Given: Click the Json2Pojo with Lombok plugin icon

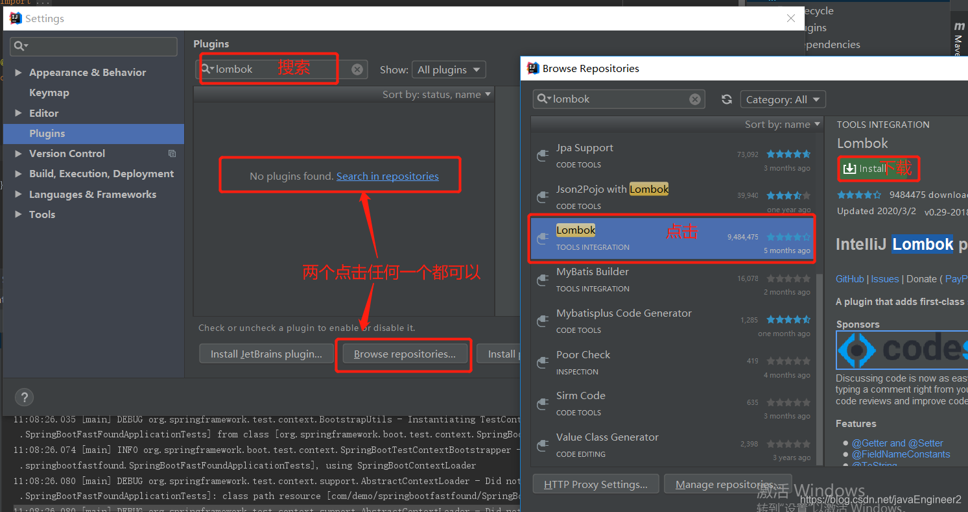Looking at the screenshot, I should (x=543, y=197).
